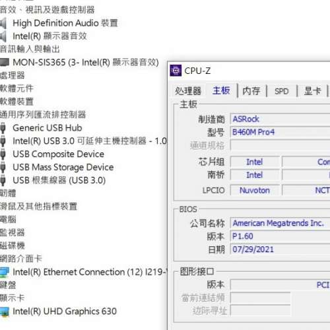This screenshot has width=330, height=330.
Task: Switch to the 处理器 tab in CPU-Z
Action: [x=188, y=91]
